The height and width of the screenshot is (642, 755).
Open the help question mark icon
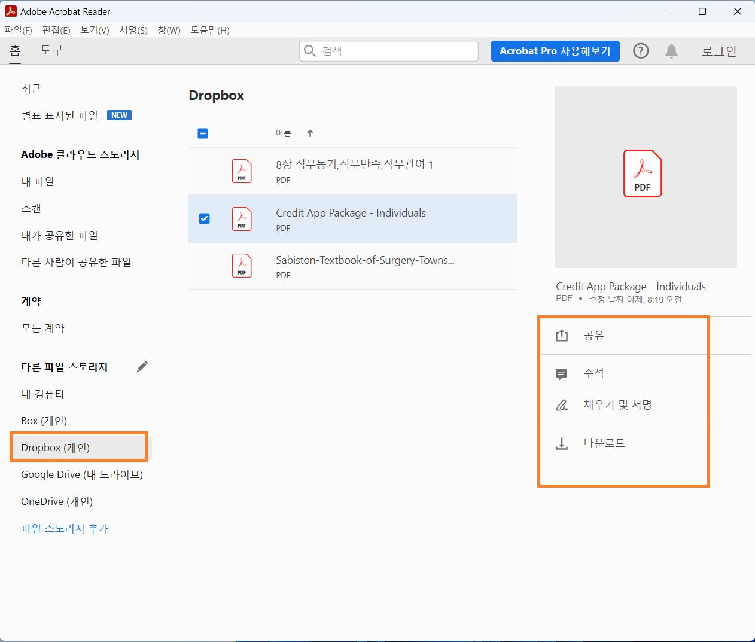coord(641,51)
